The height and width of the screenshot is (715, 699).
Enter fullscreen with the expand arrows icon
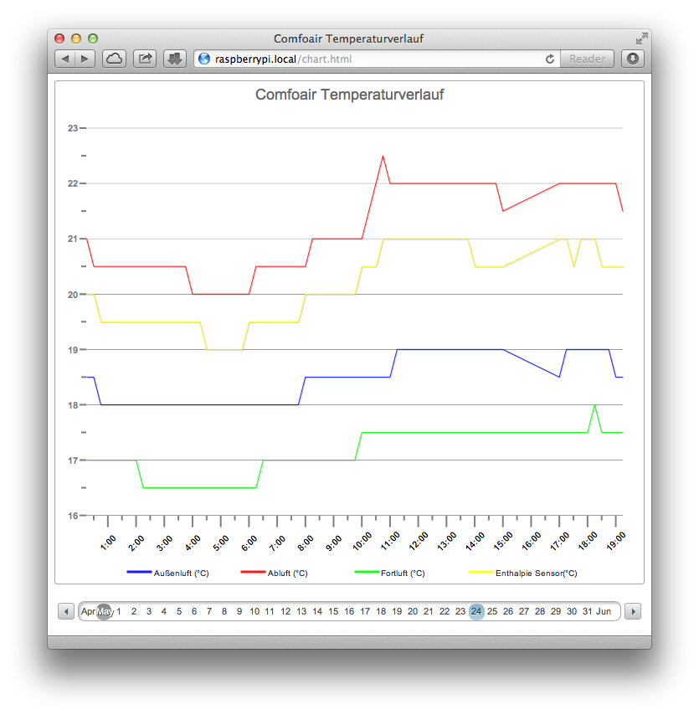[x=641, y=39]
